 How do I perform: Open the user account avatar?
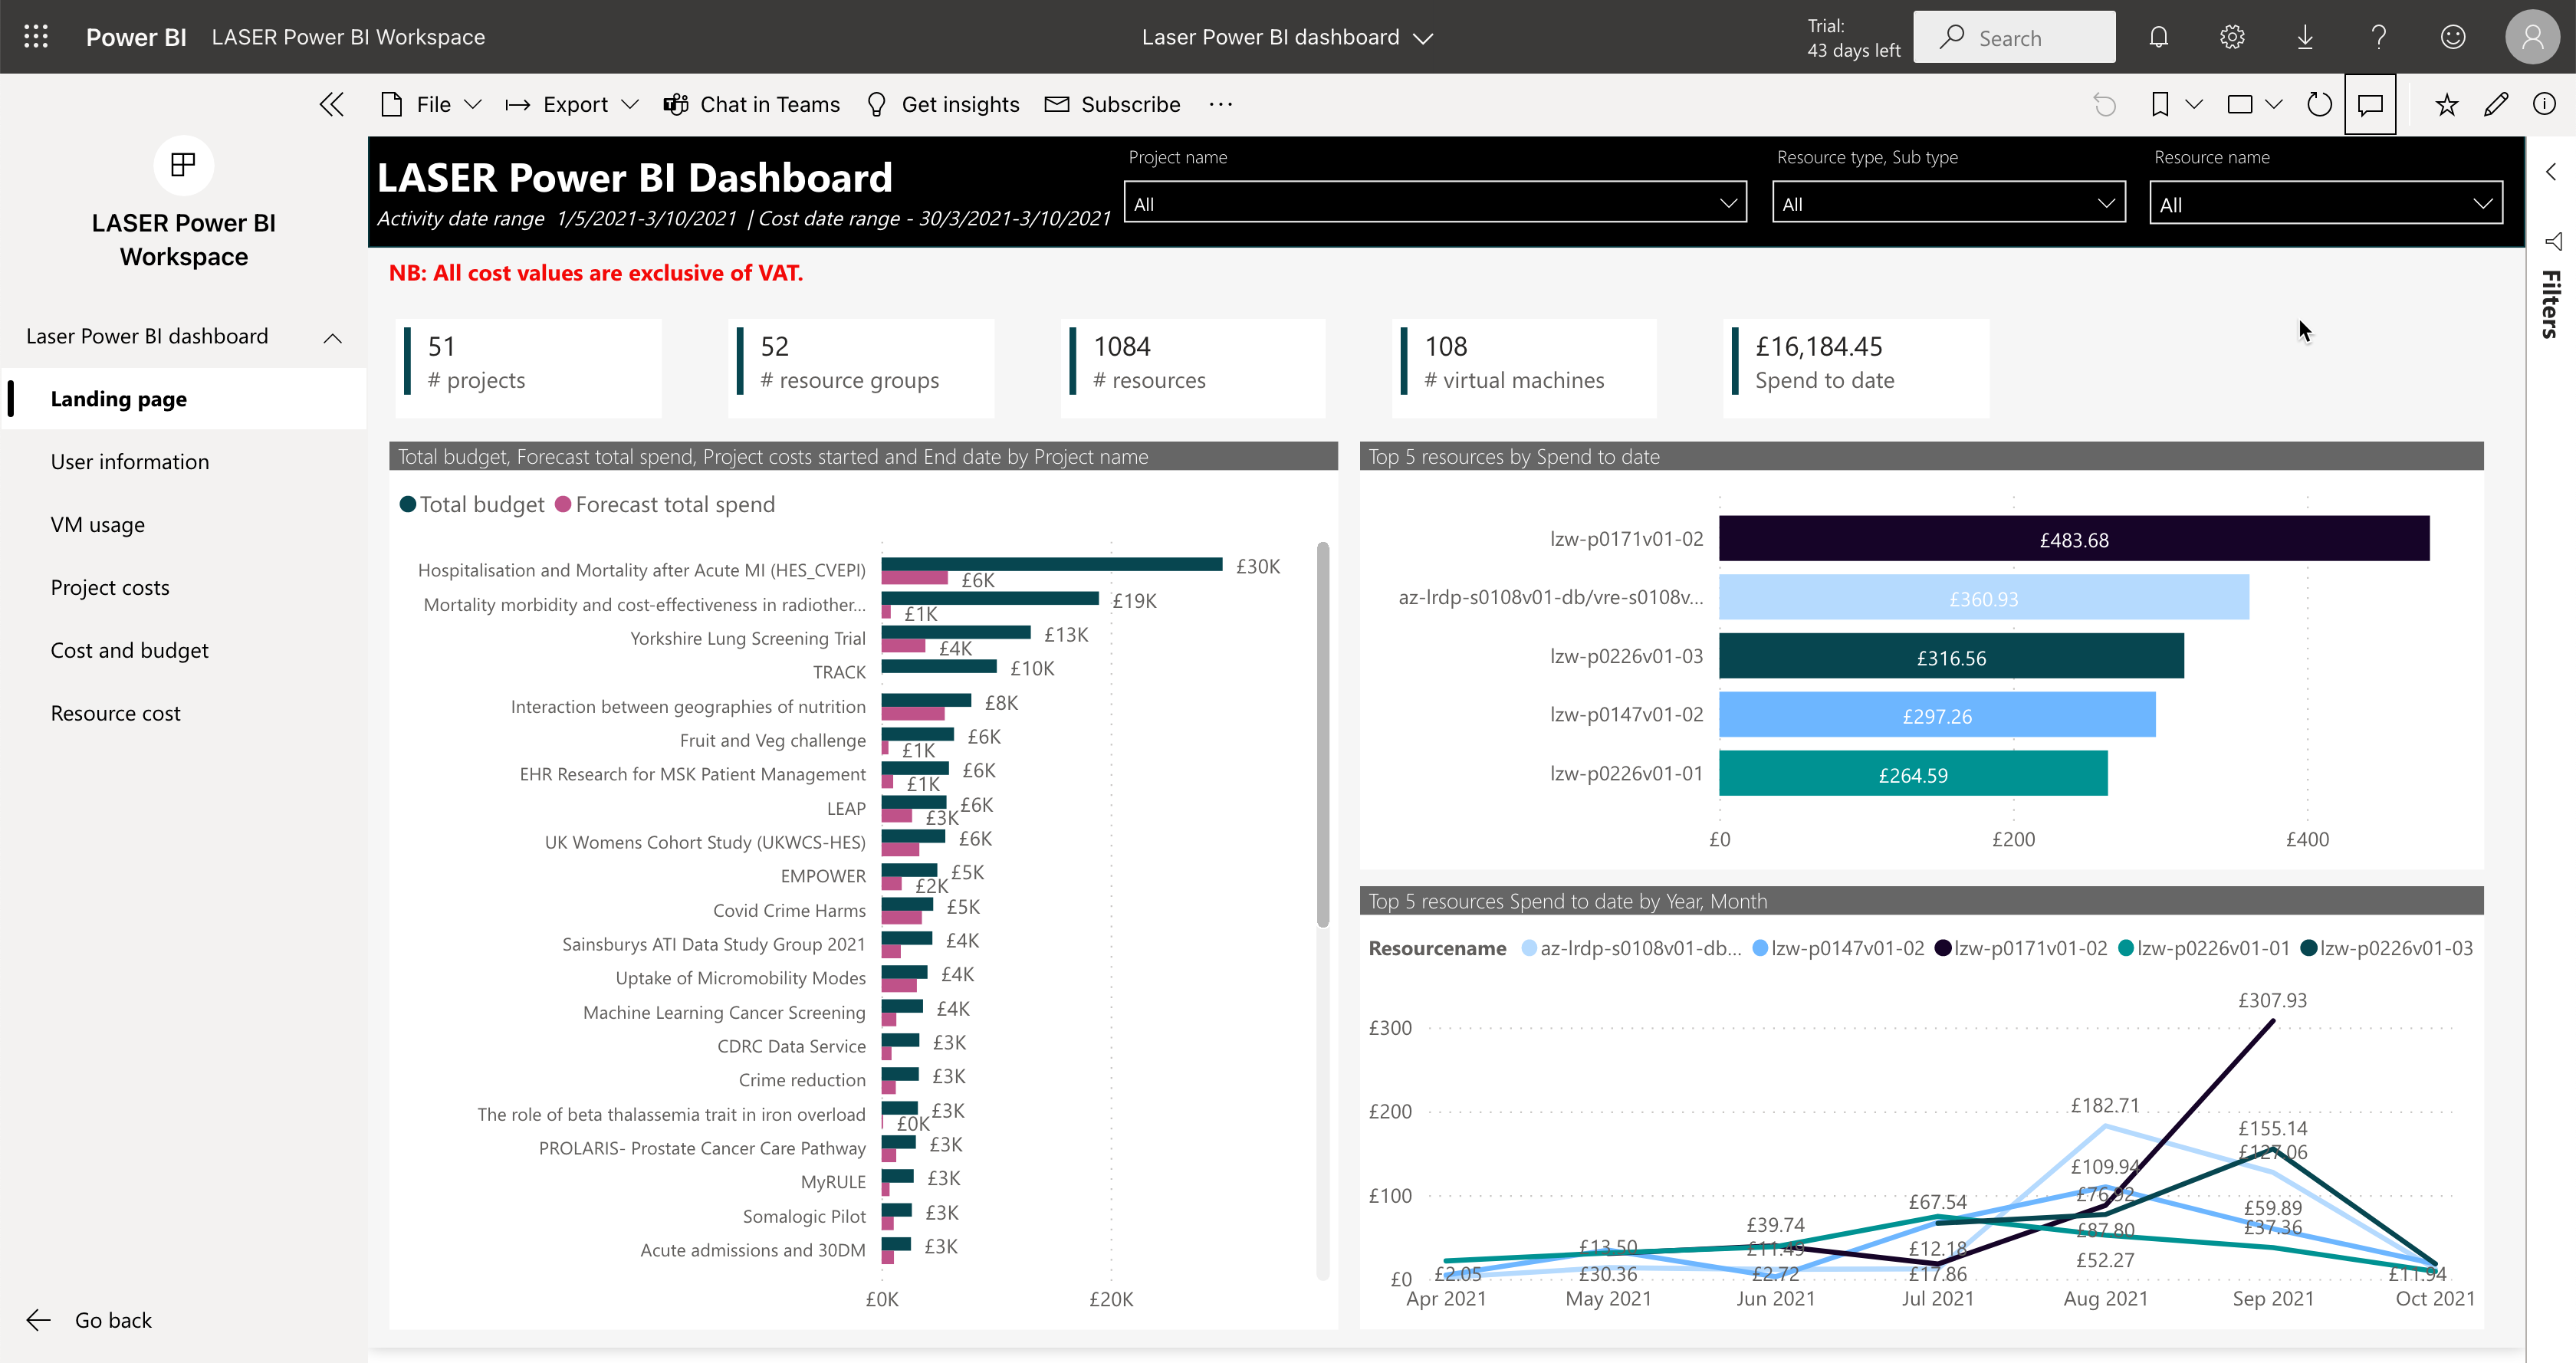(x=2532, y=37)
